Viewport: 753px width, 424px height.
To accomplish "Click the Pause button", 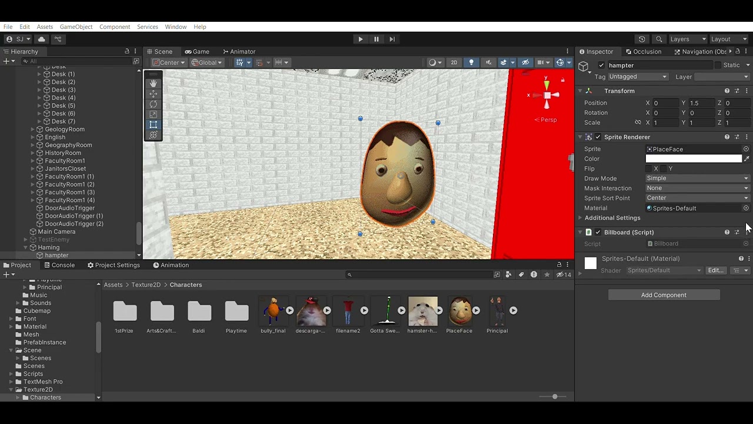I will [x=376, y=39].
